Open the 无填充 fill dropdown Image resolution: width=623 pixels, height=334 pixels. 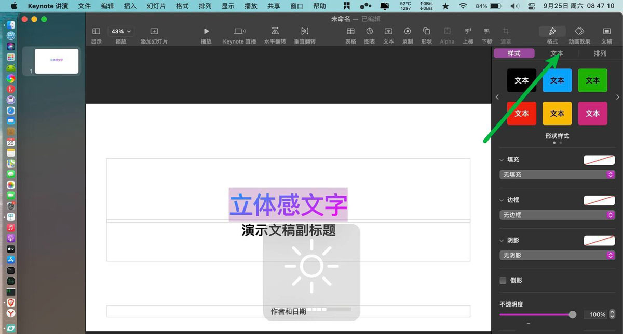pos(557,175)
